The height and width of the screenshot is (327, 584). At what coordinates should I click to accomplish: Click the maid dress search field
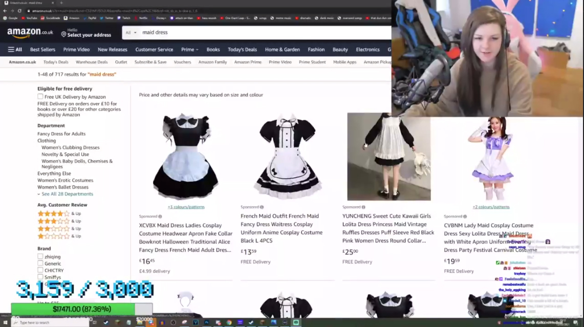click(265, 33)
